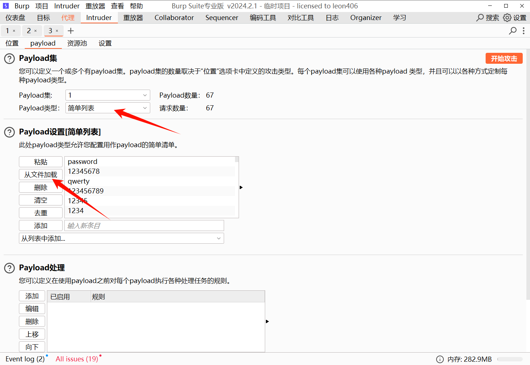The height and width of the screenshot is (365, 530).
Task: Click the memory usage bar
Action: tap(510, 359)
